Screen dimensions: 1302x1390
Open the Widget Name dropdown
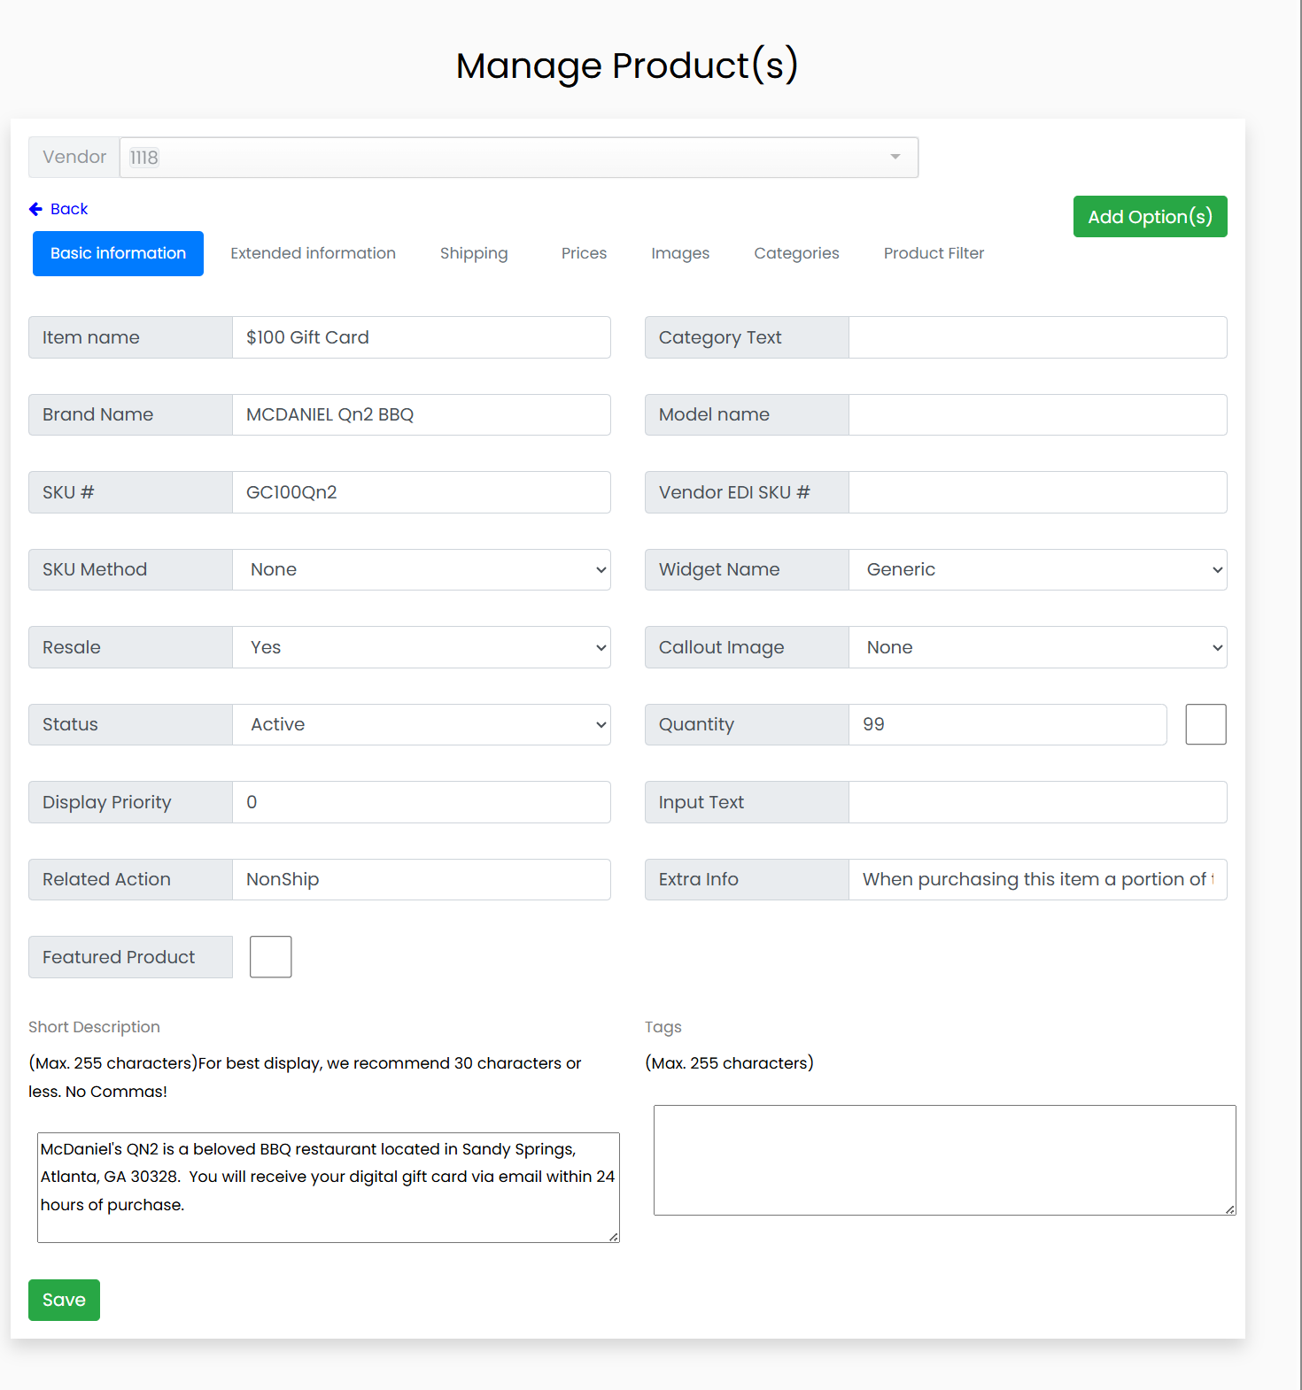[1037, 570]
